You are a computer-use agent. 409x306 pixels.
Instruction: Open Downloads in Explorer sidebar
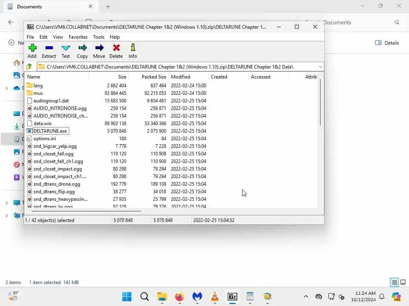(x=17, y=126)
